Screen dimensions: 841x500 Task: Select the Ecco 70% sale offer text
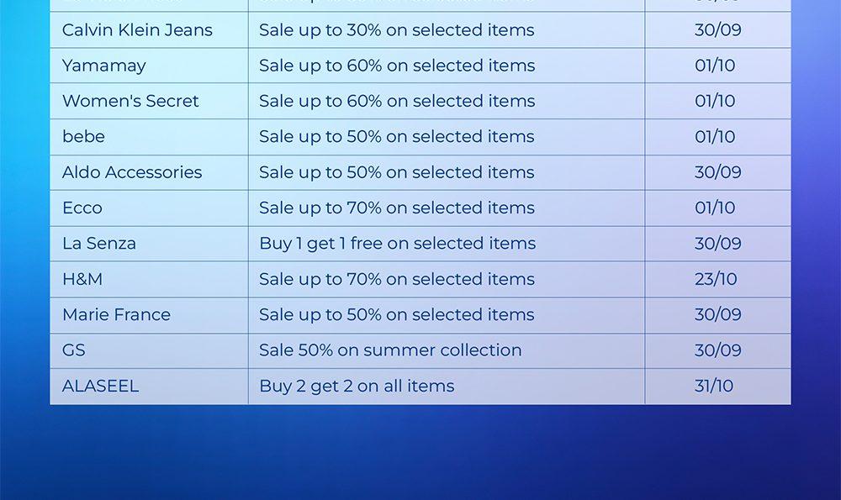pos(396,208)
